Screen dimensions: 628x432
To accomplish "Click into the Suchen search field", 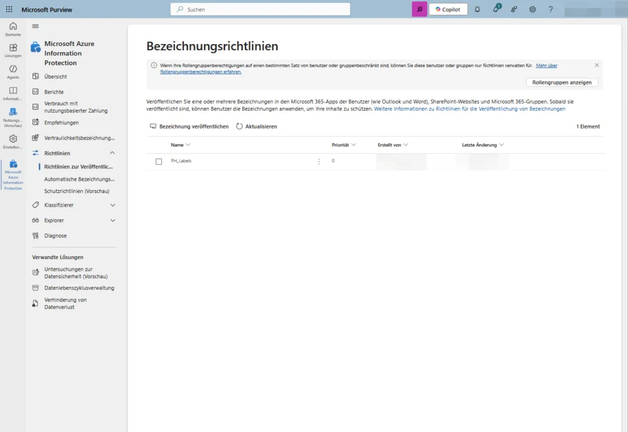I will point(260,9).
